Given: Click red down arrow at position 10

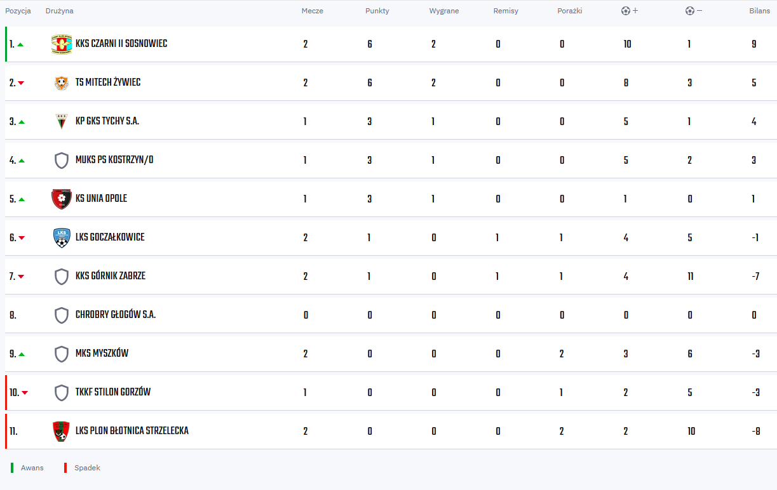Looking at the screenshot, I should click(25, 393).
